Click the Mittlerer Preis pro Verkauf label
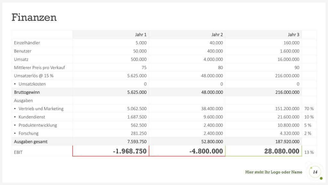The height and width of the screenshot is (185, 328). coord(39,67)
